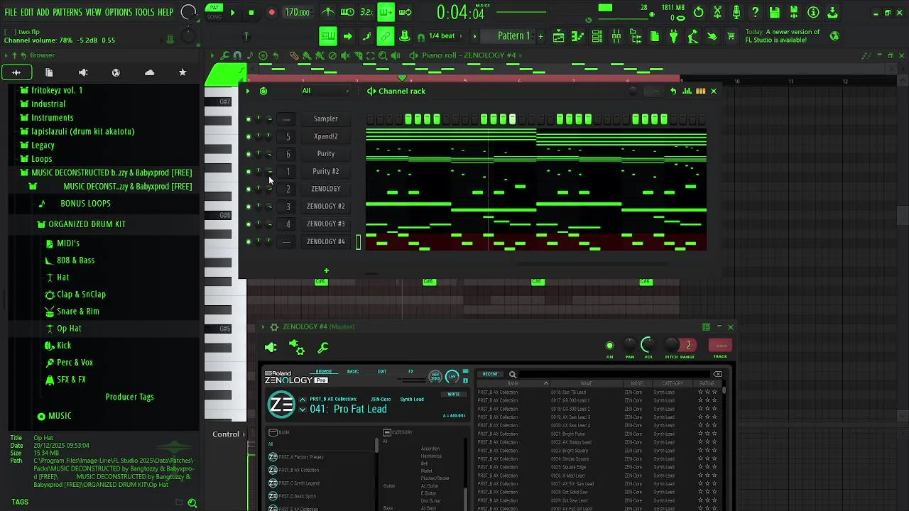
Task: Click the channel rack graph editor icon
Action: click(687, 91)
